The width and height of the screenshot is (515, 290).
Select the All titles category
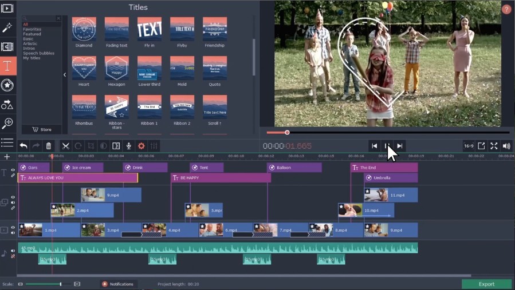(25, 24)
